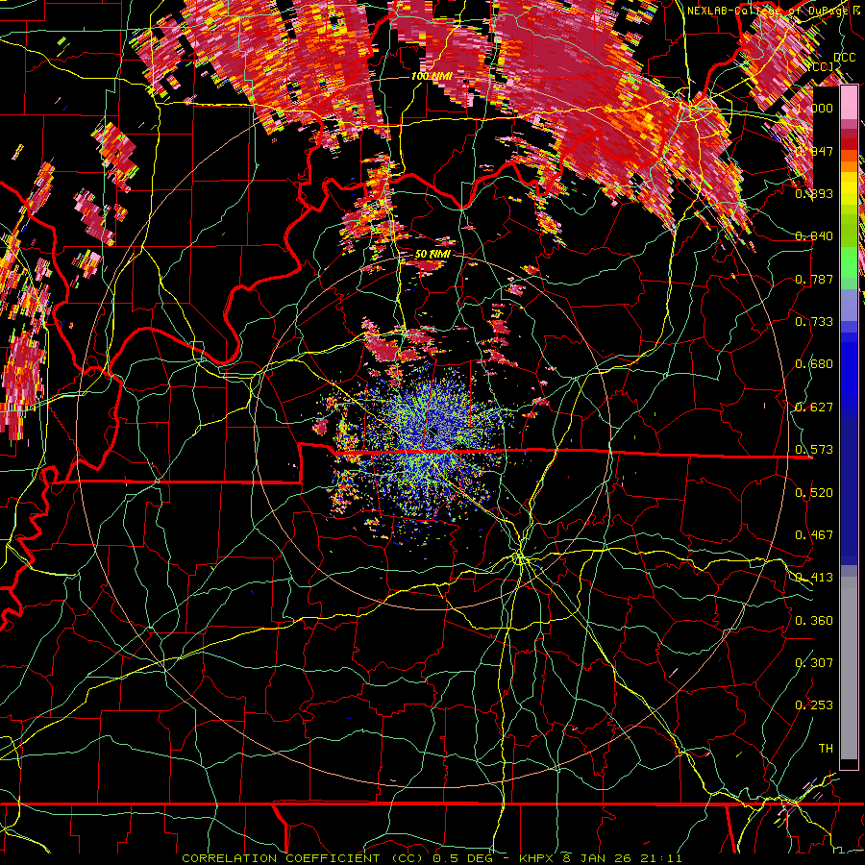Image resolution: width=865 pixels, height=865 pixels.
Task: Click the 0.467 color scale value
Action: 814,534
